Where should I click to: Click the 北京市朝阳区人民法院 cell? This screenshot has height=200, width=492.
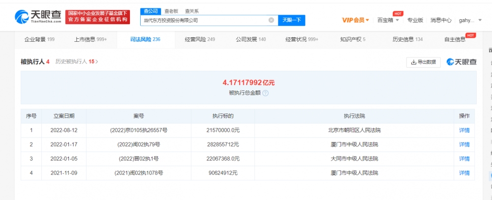[354, 130]
